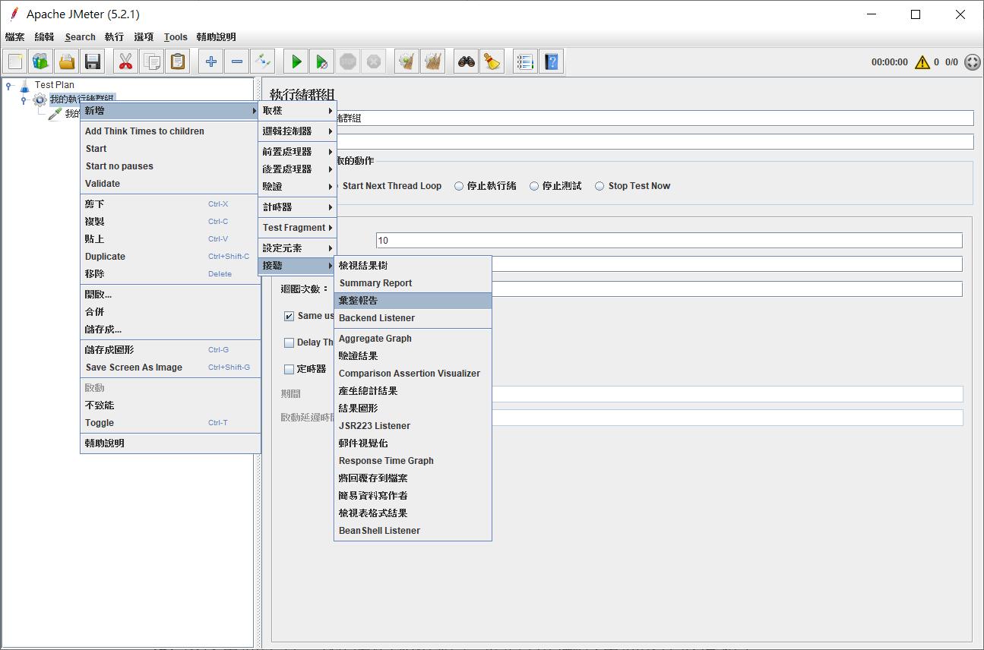The height and width of the screenshot is (650, 984).
Task: Choose Aggregate Graph listener
Action: pos(413,339)
